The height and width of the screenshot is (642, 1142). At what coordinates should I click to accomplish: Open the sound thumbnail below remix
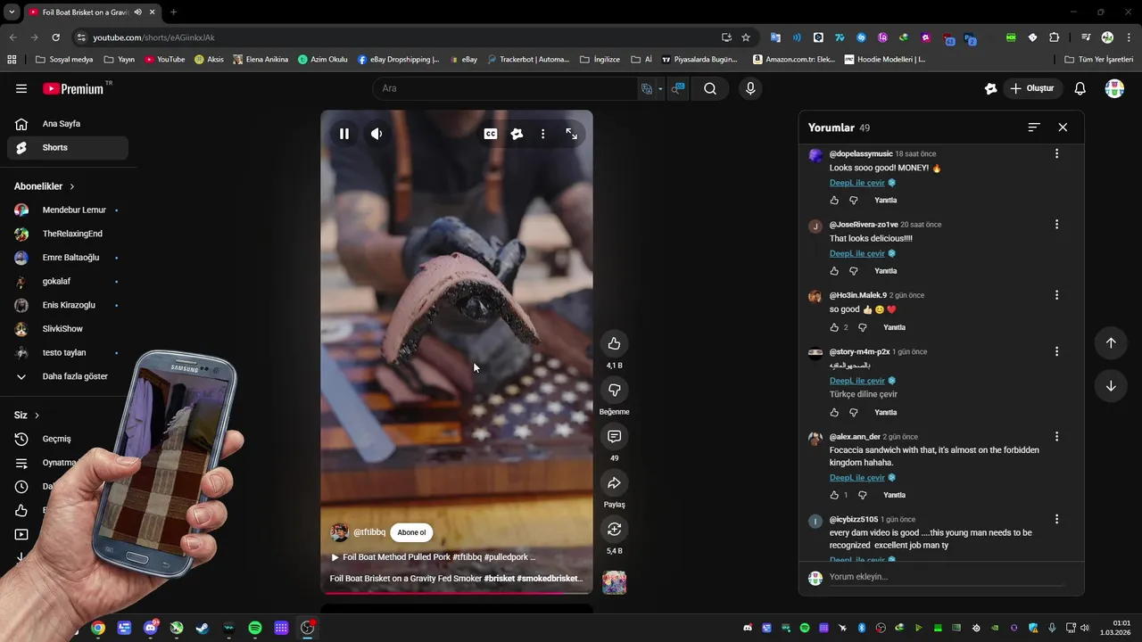click(614, 582)
